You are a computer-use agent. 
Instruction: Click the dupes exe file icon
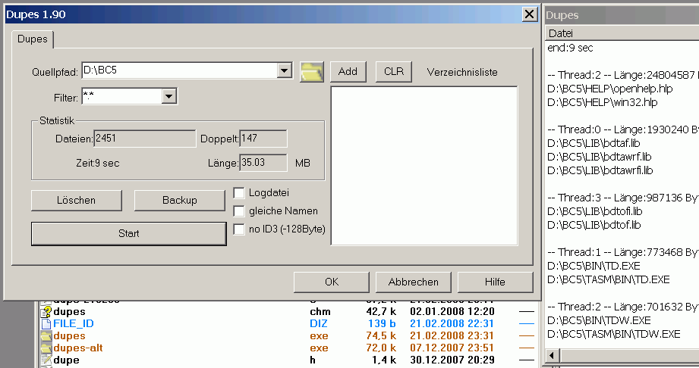coord(46,335)
